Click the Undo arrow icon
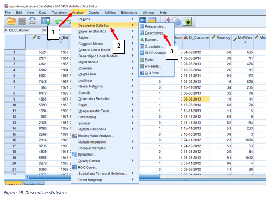271x198 pixels. pos(58,21)
